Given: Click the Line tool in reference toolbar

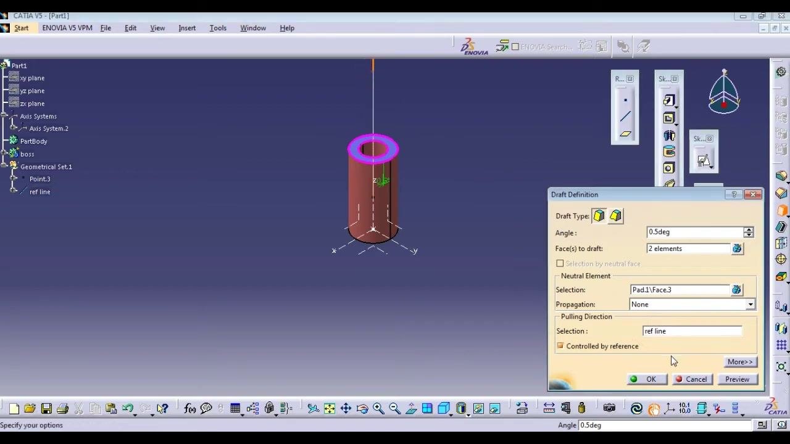Looking at the screenshot, I should [x=625, y=117].
